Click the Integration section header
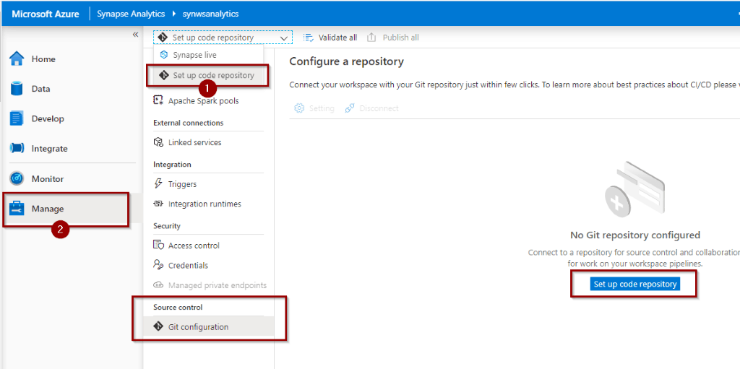The height and width of the screenshot is (369, 740). (172, 164)
